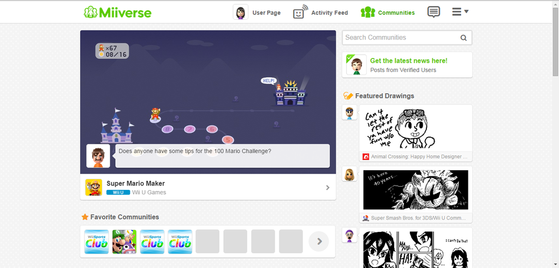Open the Activity Feed tab
The image size is (559, 268).
point(329,13)
